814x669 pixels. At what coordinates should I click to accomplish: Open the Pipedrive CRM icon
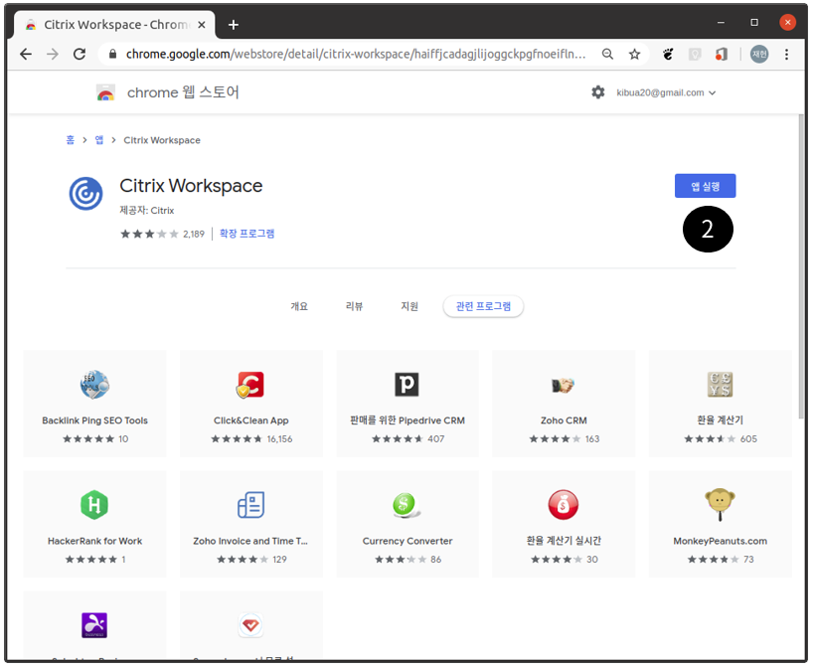[x=407, y=385]
